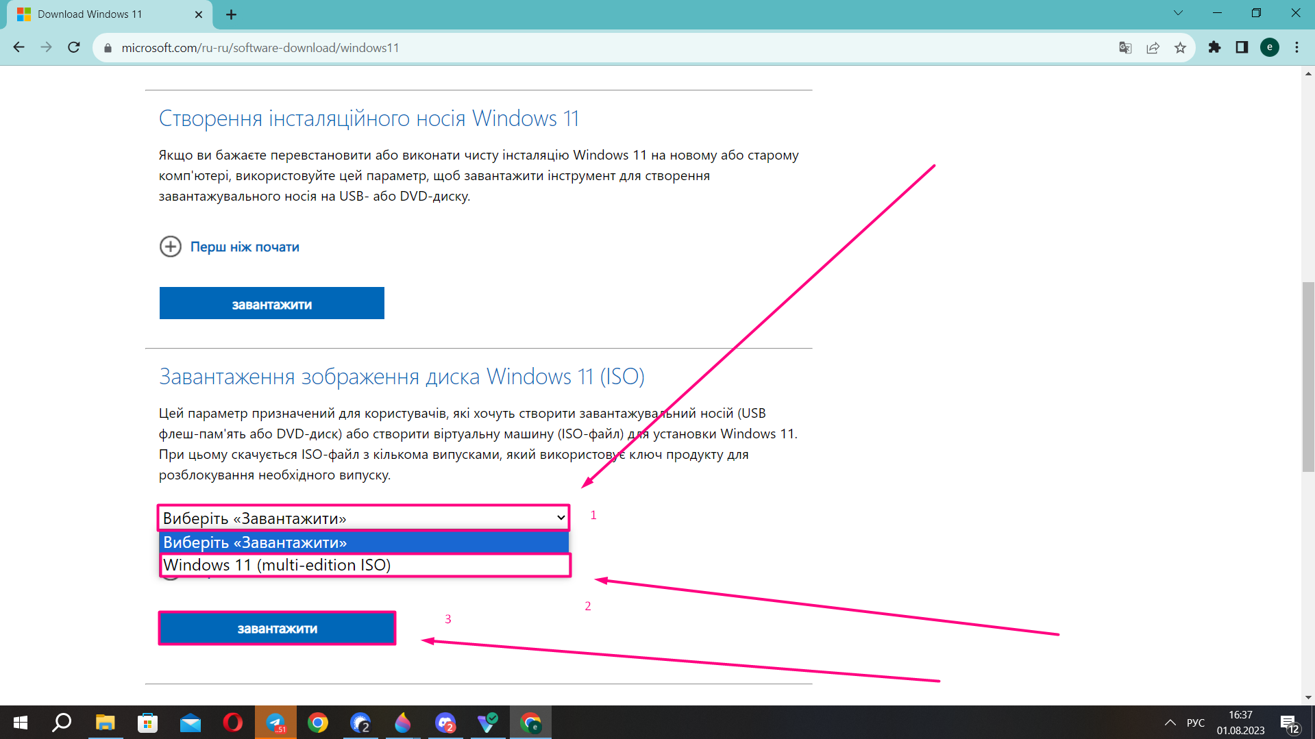
Task: Show hidden system tray icons
Action: (x=1170, y=723)
